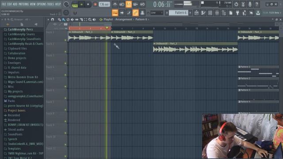Expand the Packs folder in browser
The width and height of the screenshot is (283, 159).
(11, 101)
